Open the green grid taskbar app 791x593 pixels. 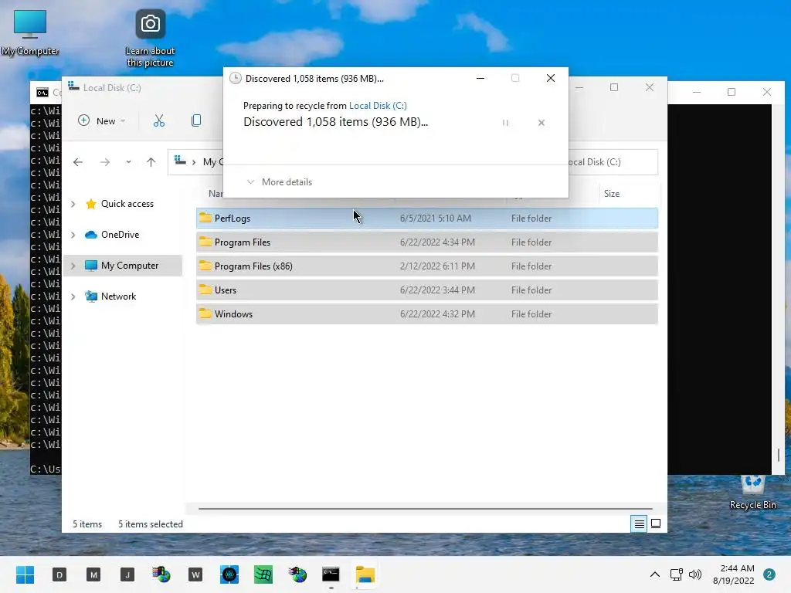point(263,574)
